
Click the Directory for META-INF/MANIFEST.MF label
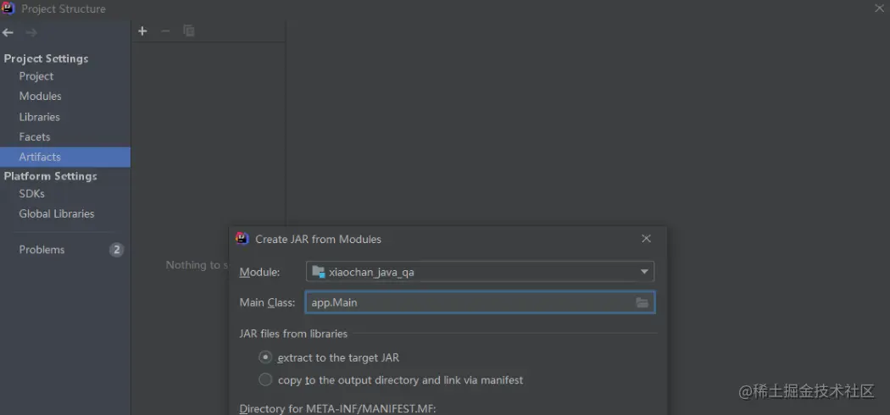(337, 409)
